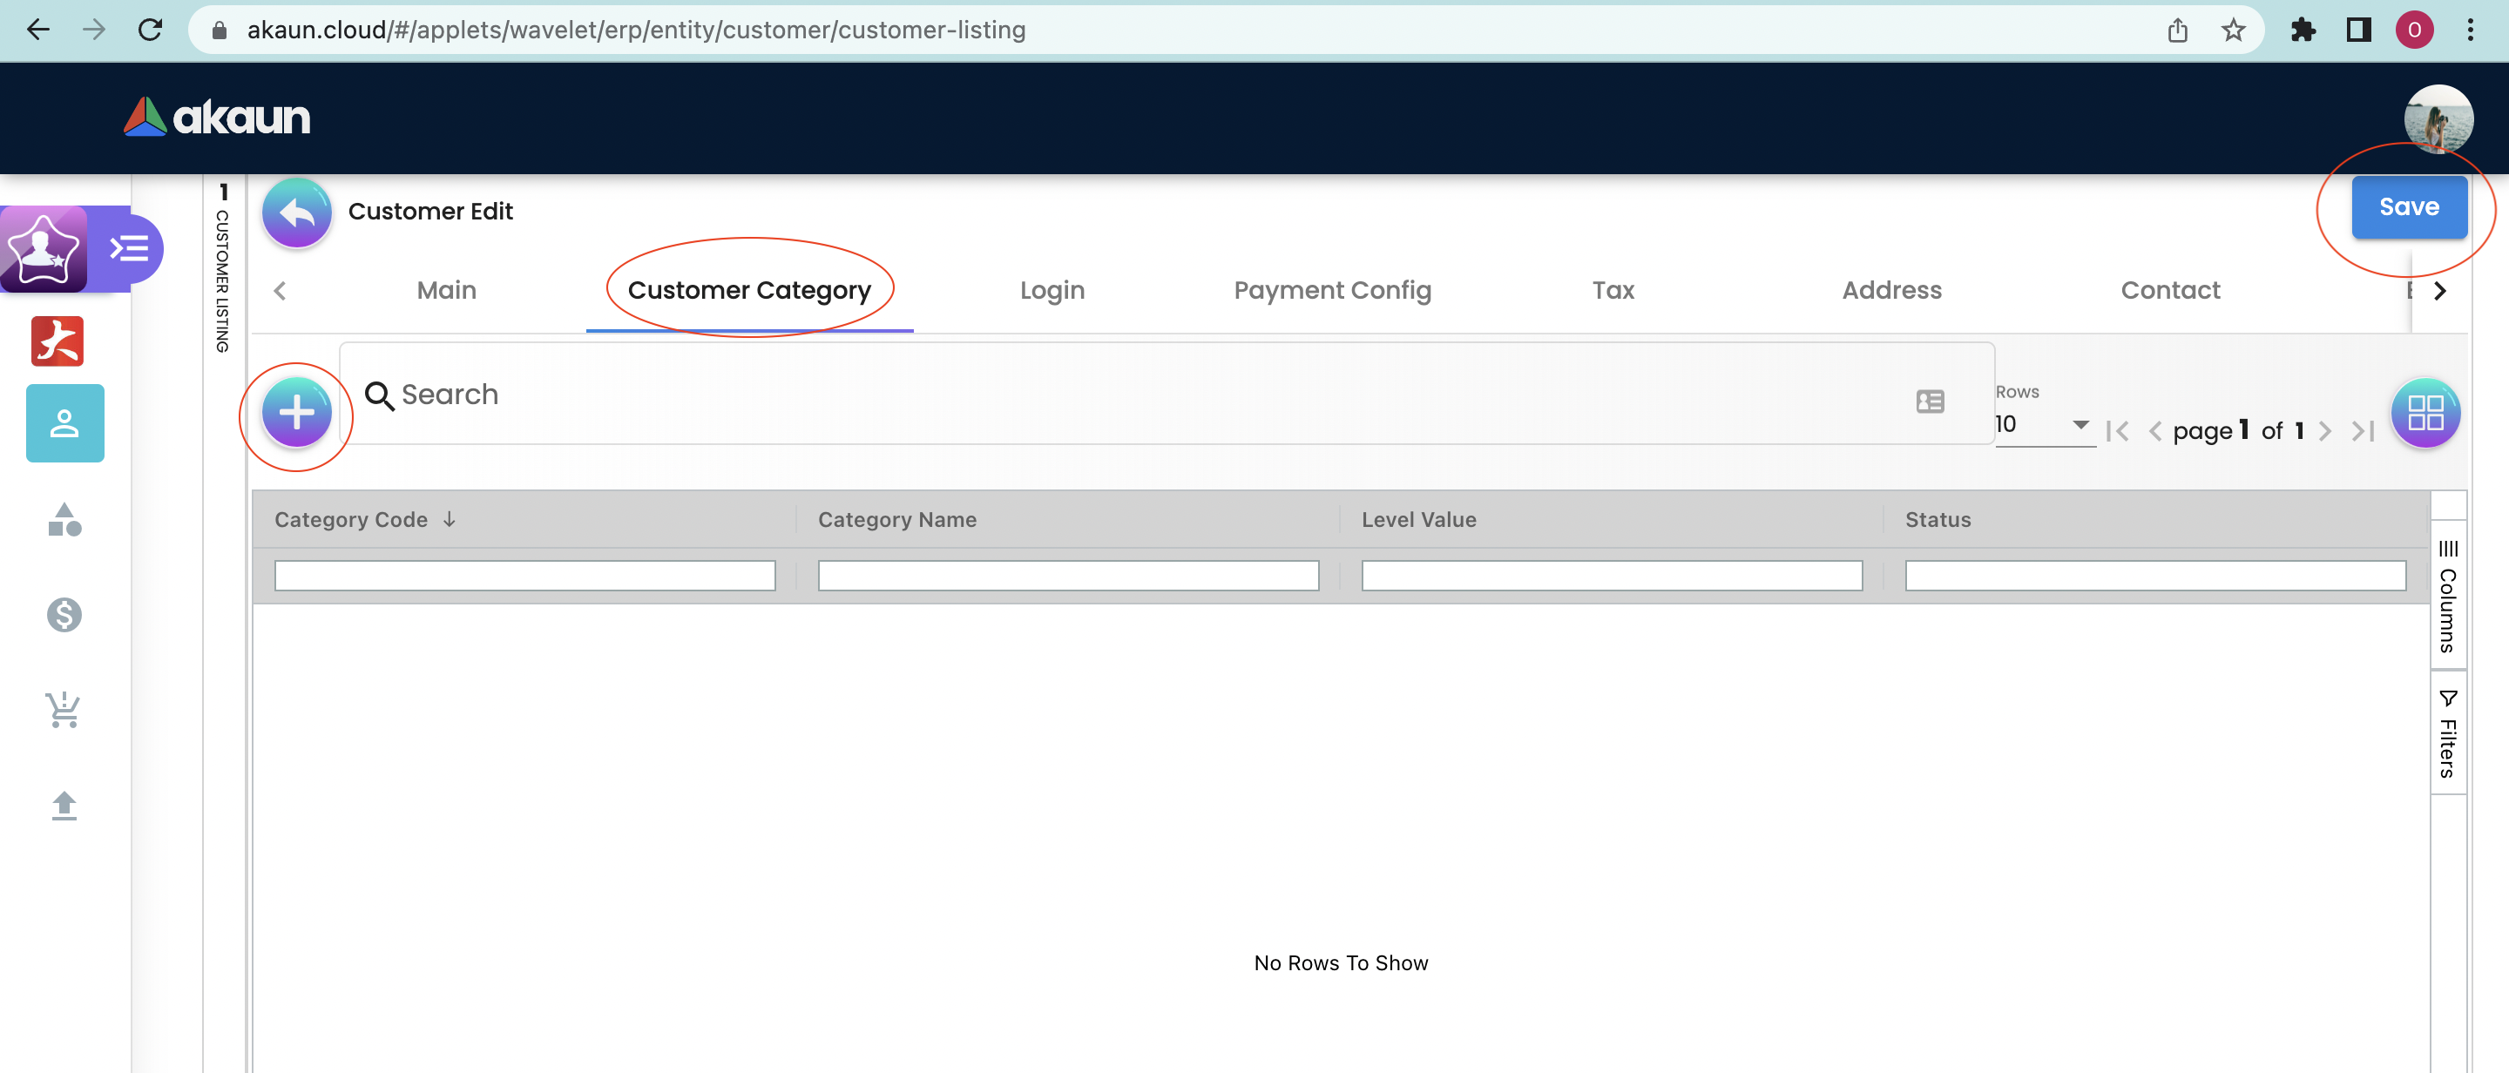Open the Rows per page dropdown

coord(2044,424)
